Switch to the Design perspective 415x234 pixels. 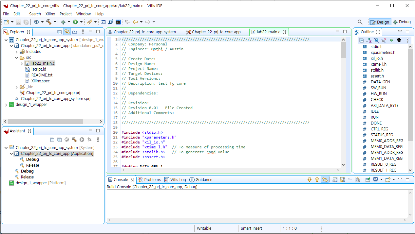coord(380,22)
